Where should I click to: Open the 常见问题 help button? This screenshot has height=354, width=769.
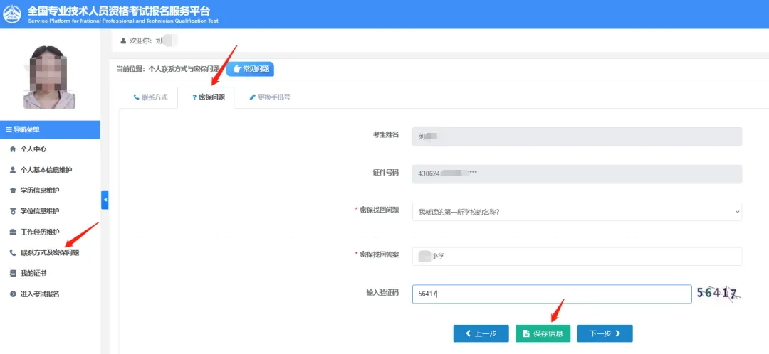pyautogui.click(x=250, y=69)
